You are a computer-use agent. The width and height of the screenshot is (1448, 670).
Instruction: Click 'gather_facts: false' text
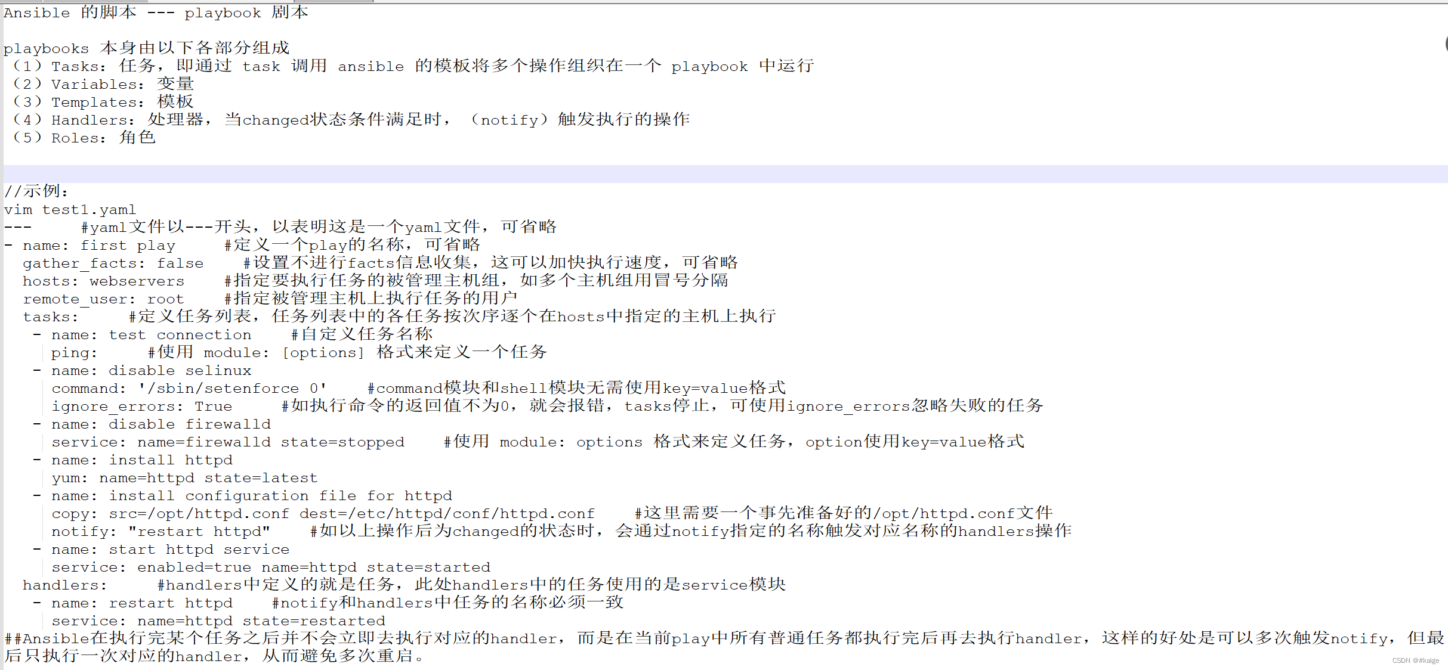[113, 263]
